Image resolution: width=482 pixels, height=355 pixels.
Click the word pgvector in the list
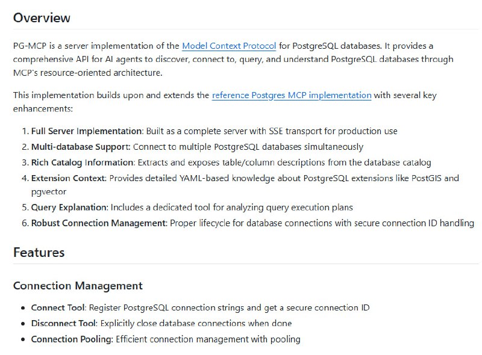pos(49,192)
